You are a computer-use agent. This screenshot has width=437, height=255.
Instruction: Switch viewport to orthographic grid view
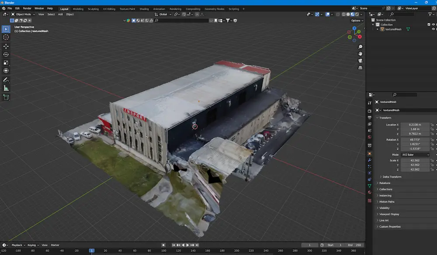click(x=361, y=68)
